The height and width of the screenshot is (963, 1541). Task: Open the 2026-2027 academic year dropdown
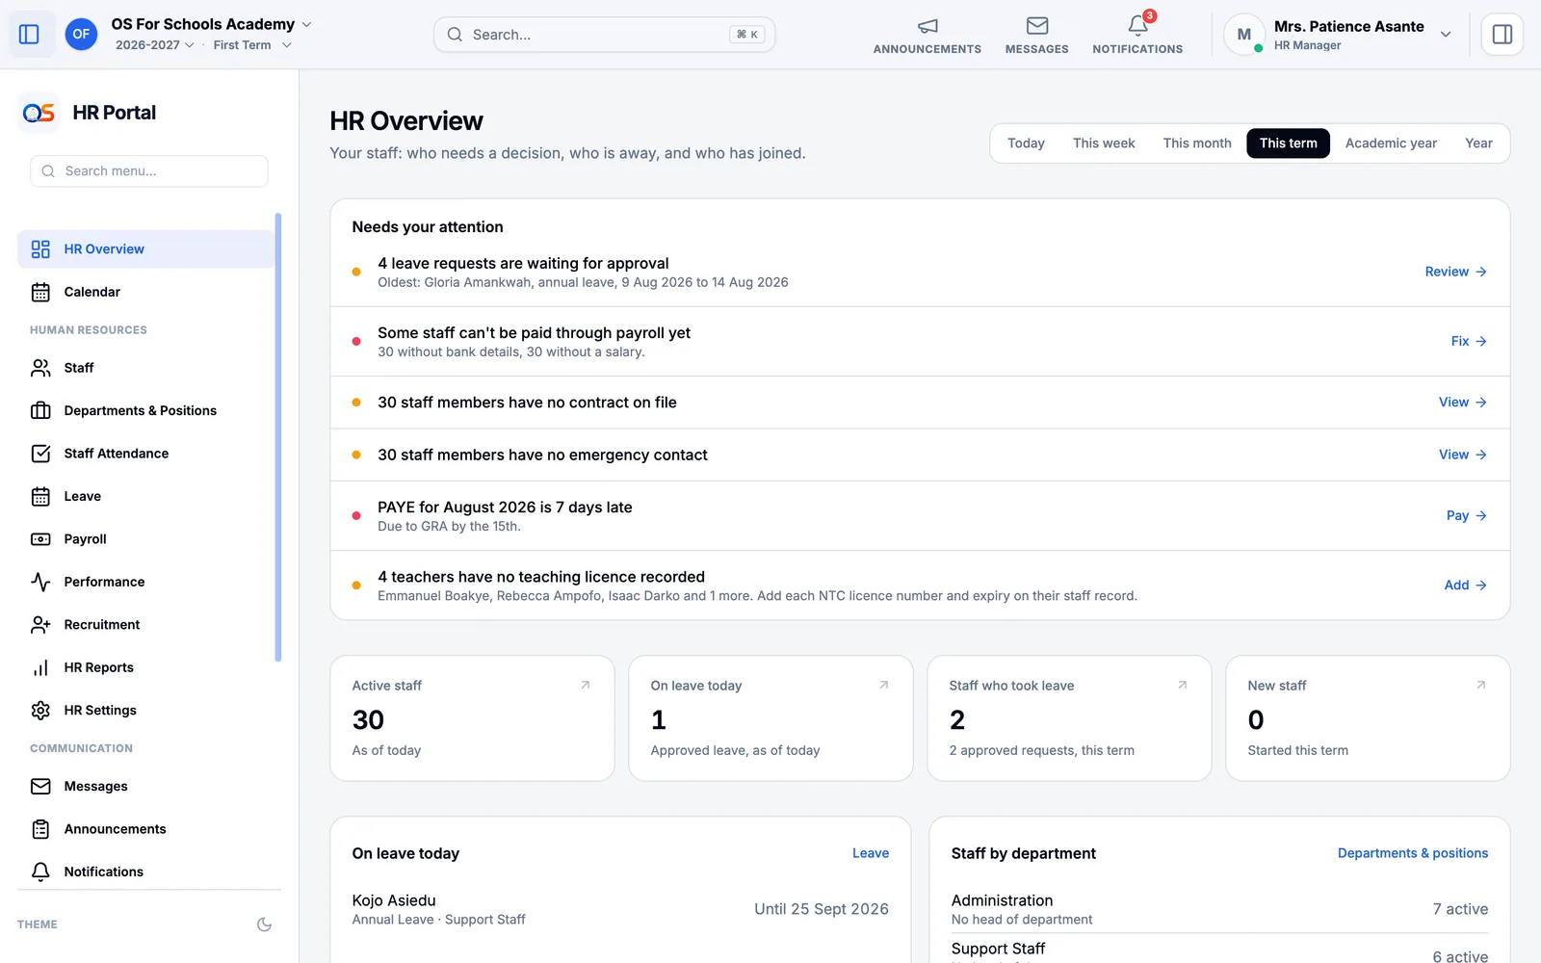155,45
